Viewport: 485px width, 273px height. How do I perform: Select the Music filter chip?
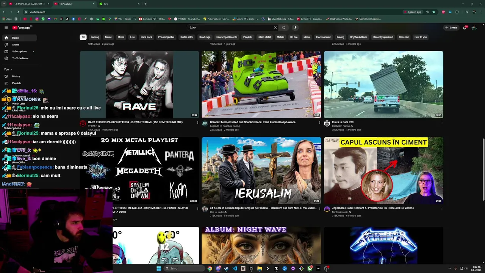click(x=108, y=37)
